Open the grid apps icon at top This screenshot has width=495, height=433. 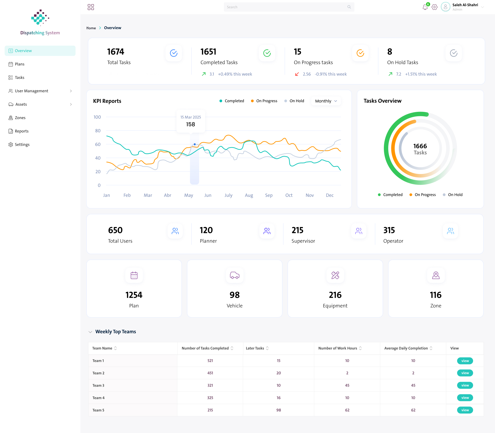pos(91,7)
